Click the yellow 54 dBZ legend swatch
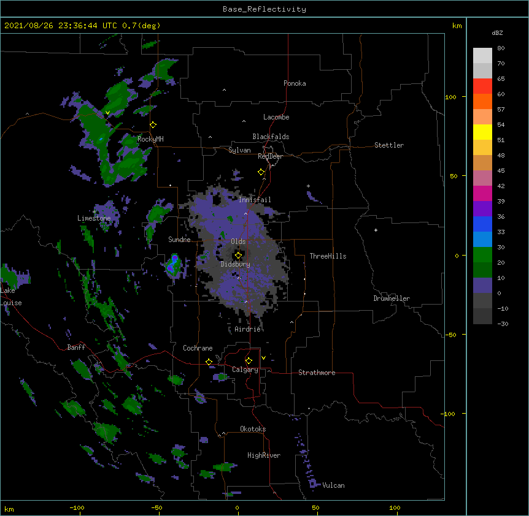529x516 pixels. coord(482,132)
